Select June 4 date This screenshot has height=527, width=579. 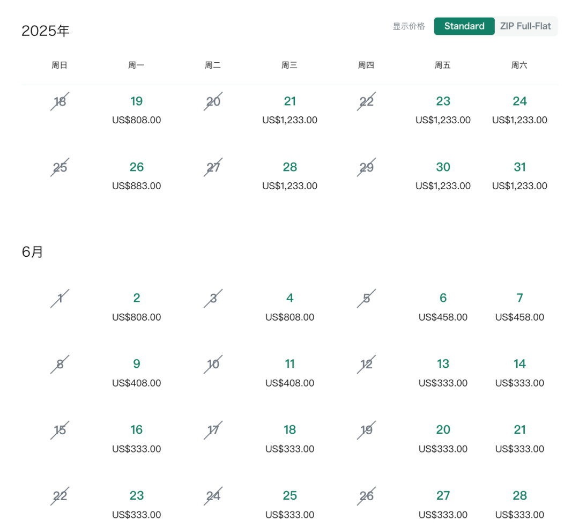(290, 307)
